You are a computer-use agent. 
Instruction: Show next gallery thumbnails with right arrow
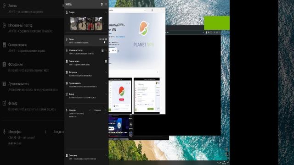[104, 24]
